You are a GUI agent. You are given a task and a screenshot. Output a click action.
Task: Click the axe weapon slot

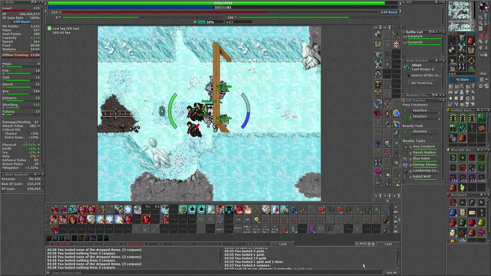pos(452,51)
